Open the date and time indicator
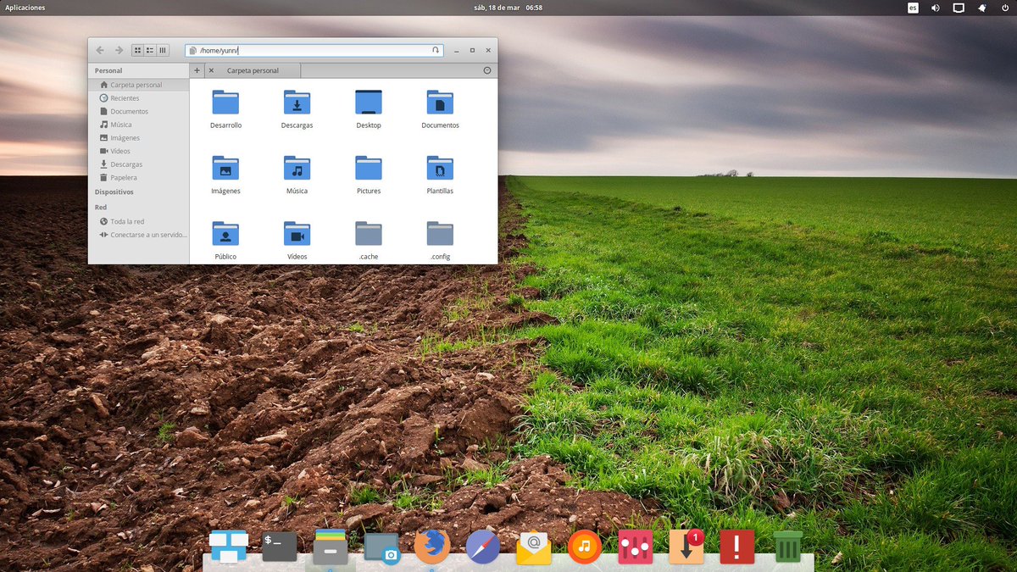The width and height of the screenshot is (1017, 572). point(508,8)
